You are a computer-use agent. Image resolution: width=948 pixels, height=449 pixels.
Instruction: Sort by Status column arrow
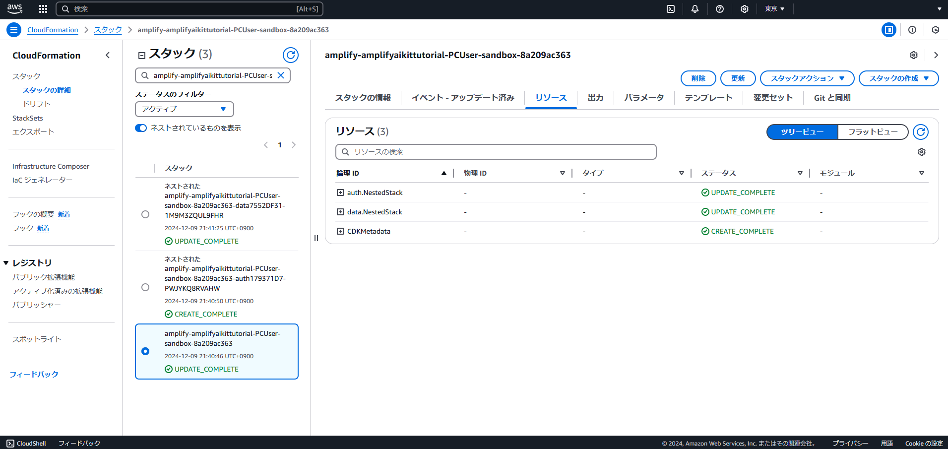(800, 173)
